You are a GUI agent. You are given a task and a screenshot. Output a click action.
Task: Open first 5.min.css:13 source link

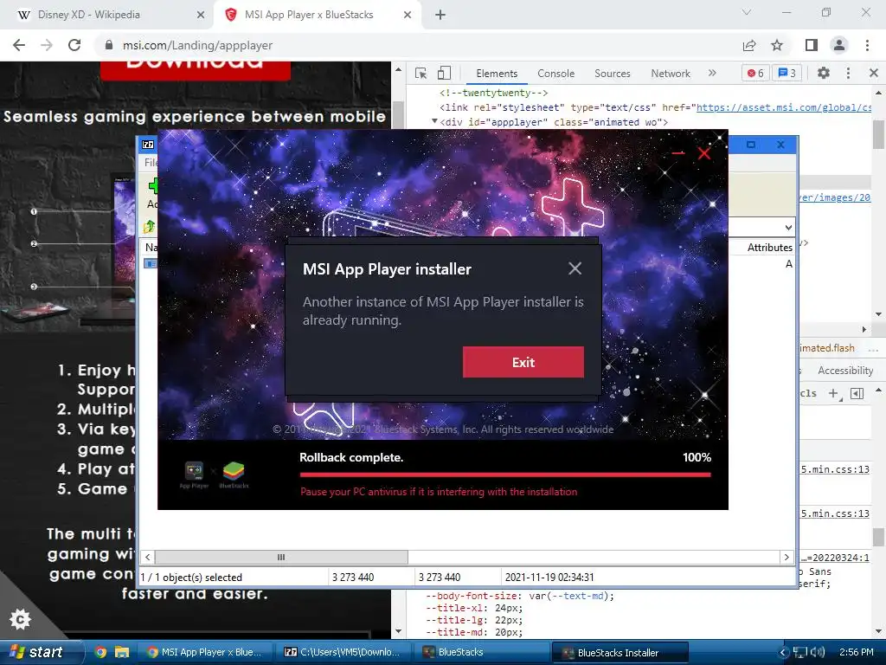point(835,469)
